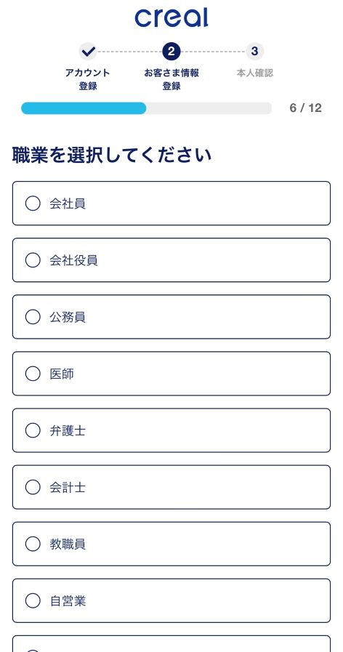Image resolution: width=343 pixels, height=652 pixels.
Task: Select the 会社役員 radio button
Action: point(33,260)
